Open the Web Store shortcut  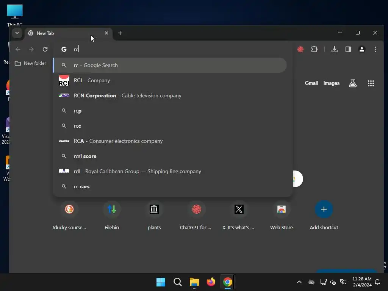coord(282,216)
